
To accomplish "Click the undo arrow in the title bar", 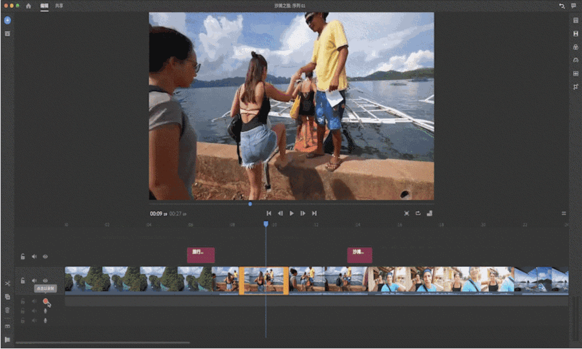I will pyautogui.click(x=561, y=6).
